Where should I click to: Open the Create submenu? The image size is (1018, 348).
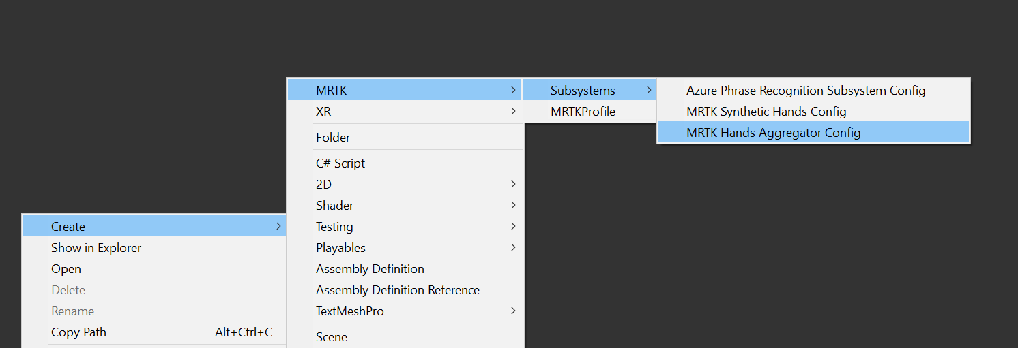pos(154,226)
